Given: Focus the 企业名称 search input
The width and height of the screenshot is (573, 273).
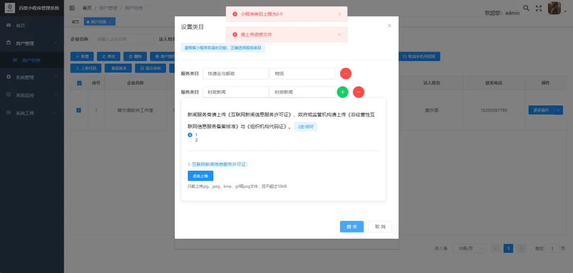Looking at the screenshot, I should coord(123,39).
